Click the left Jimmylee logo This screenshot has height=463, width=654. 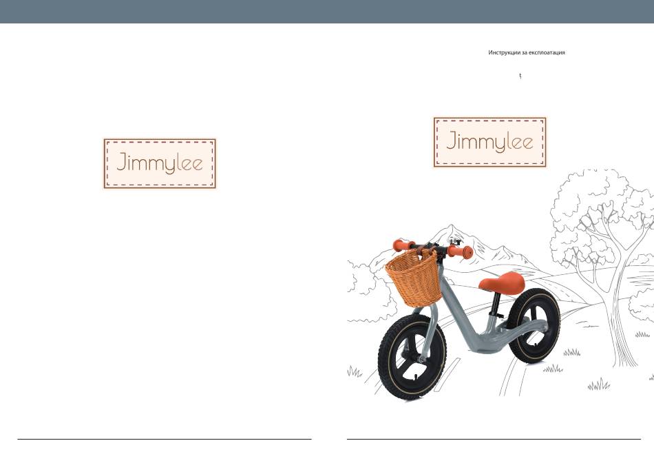(160, 164)
